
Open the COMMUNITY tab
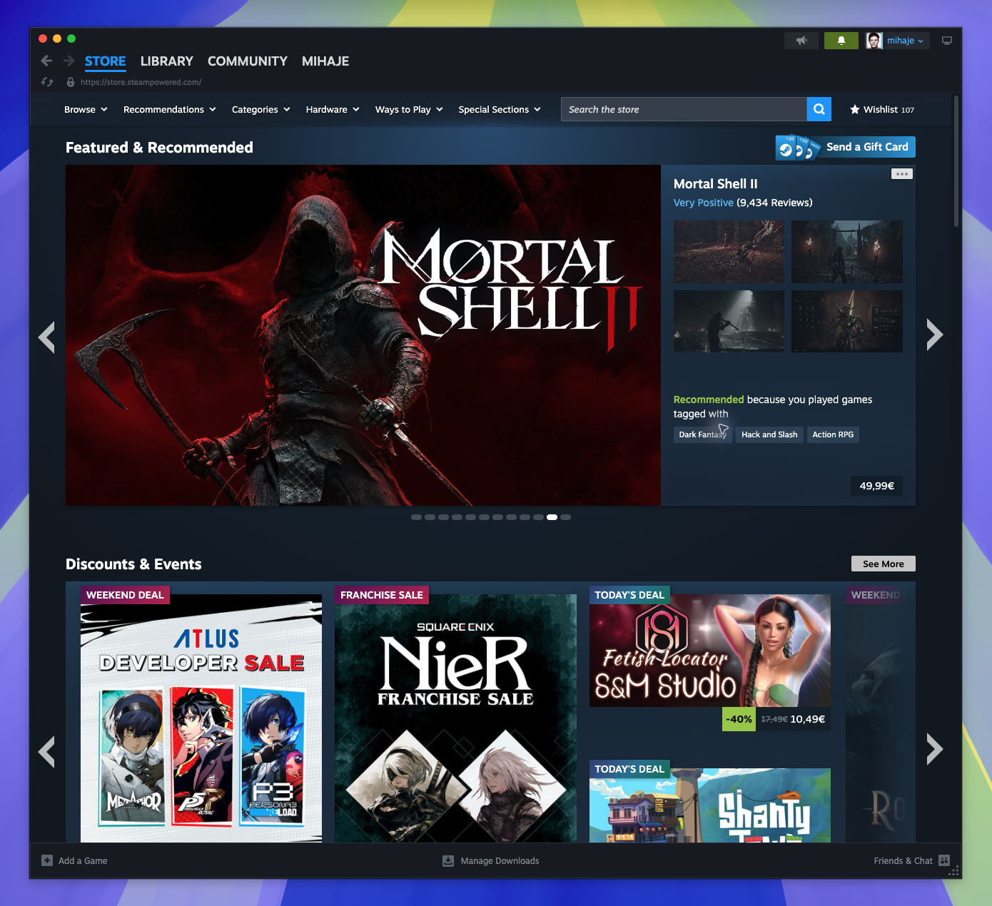(x=248, y=61)
